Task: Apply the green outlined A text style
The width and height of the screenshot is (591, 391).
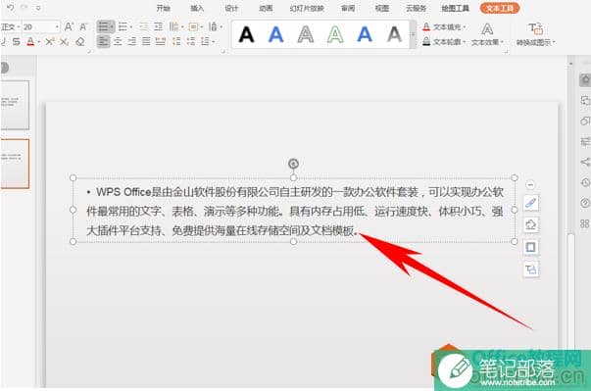Action: pos(335,34)
